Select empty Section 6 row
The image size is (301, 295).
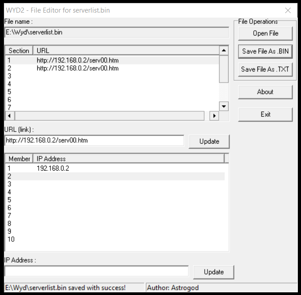click(x=112, y=100)
